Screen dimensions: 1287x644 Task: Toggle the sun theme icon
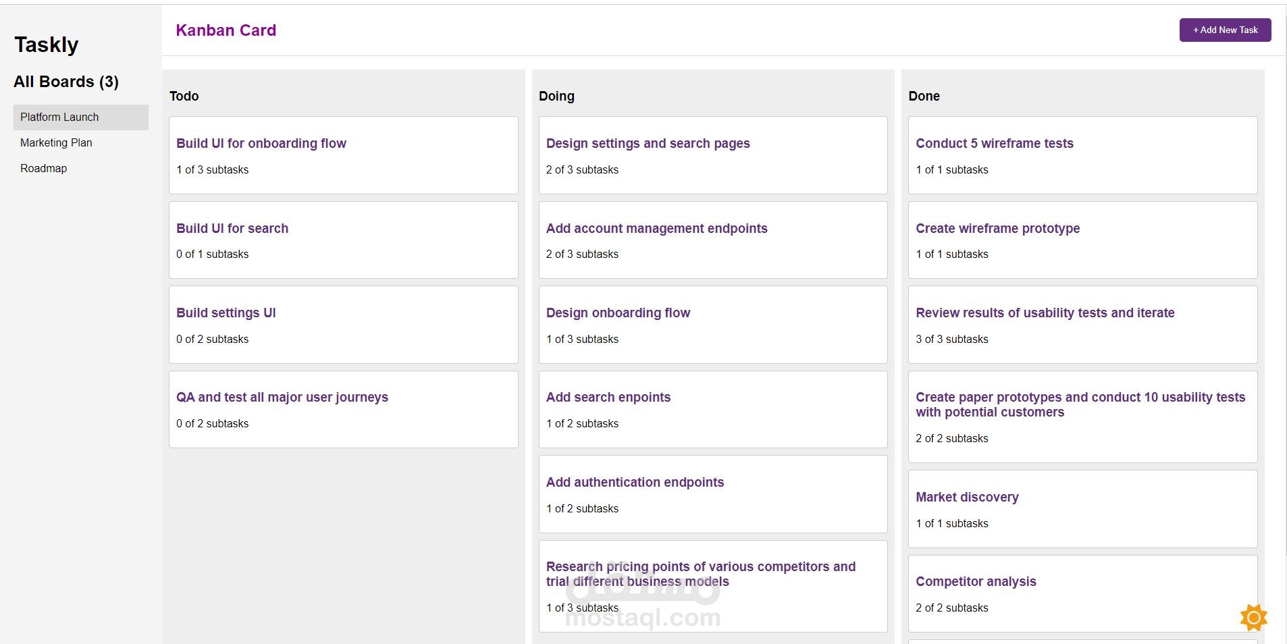[1253, 617]
